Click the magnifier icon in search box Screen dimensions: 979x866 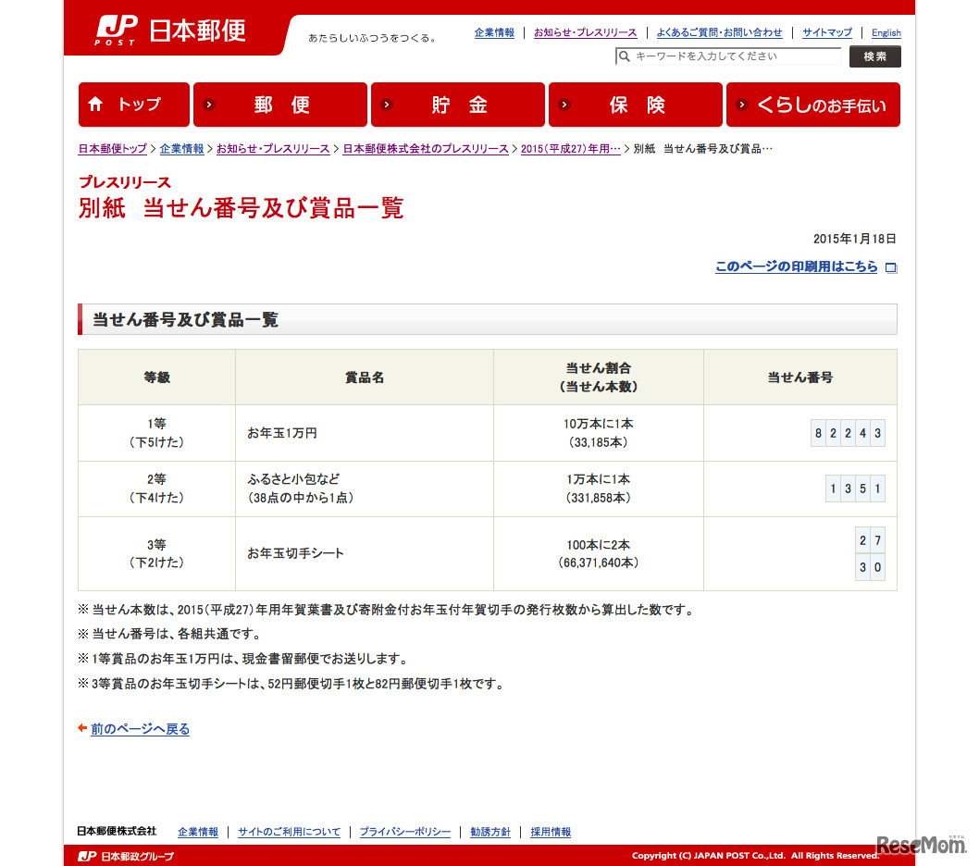(624, 56)
